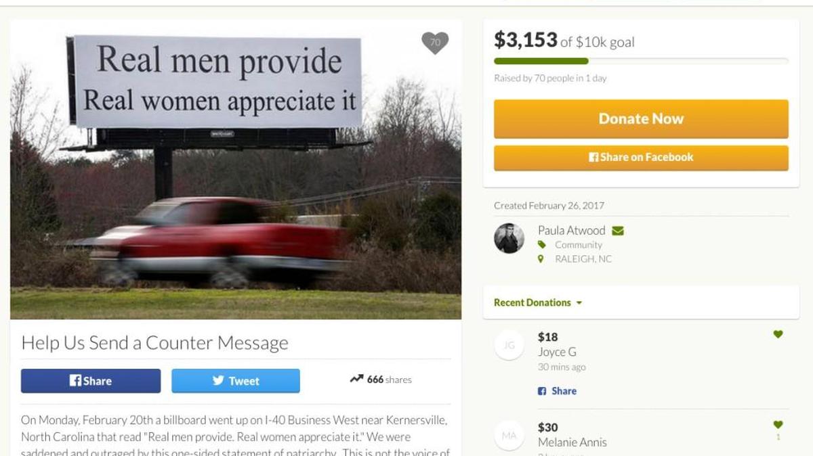Click the Share on Facebook button
Viewport: 813px width, 456px height.
point(641,158)
